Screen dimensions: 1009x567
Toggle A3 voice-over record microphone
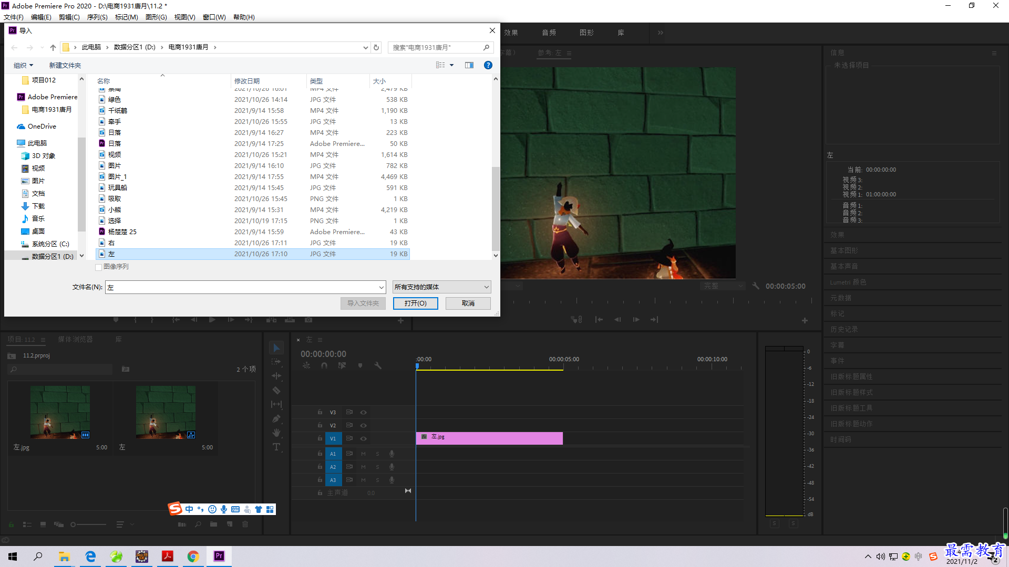tap(392, 480)
